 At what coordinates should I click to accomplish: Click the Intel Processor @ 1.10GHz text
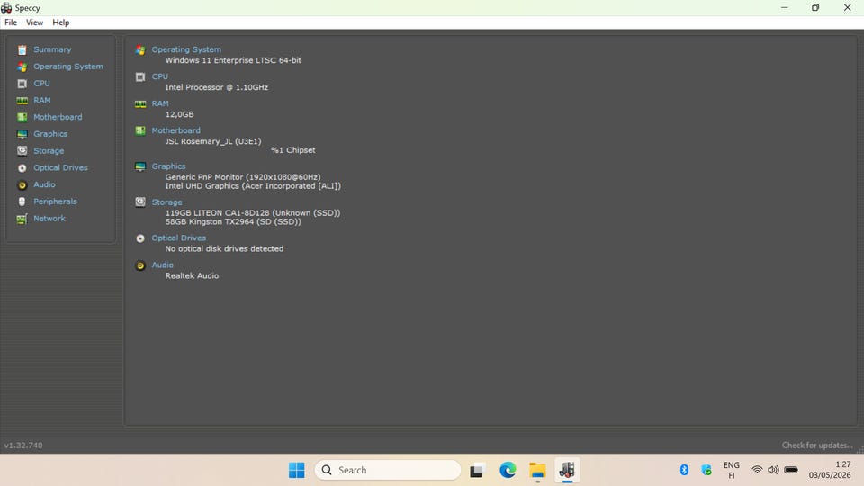pyautogui.click(x=217, y=87)
